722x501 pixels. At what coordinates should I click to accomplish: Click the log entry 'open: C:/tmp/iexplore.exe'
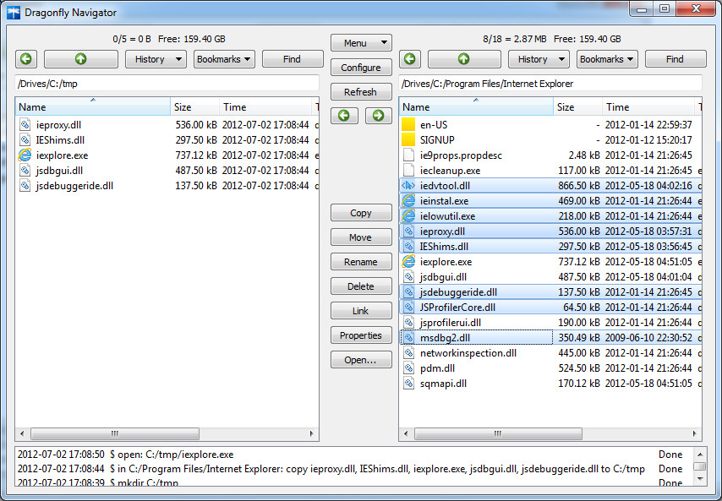[x=176, y=455]
